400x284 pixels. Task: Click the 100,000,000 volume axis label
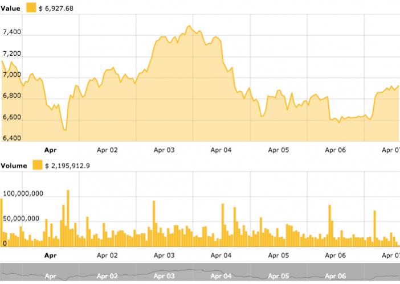(23, 194)
